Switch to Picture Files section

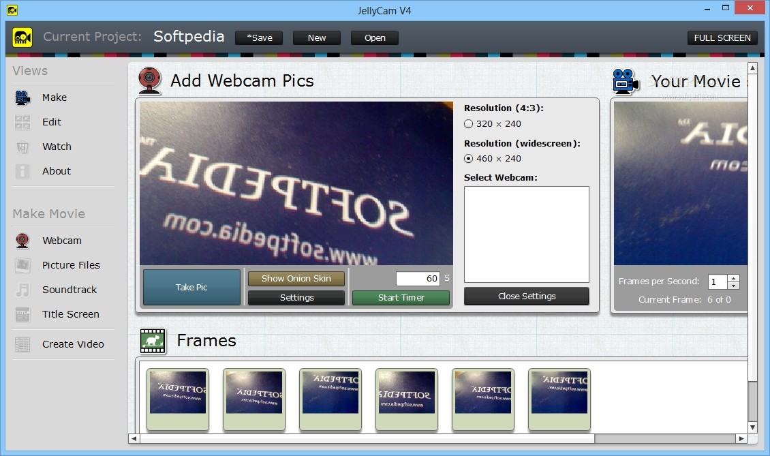pyautogui.click(x=71, y=265)
